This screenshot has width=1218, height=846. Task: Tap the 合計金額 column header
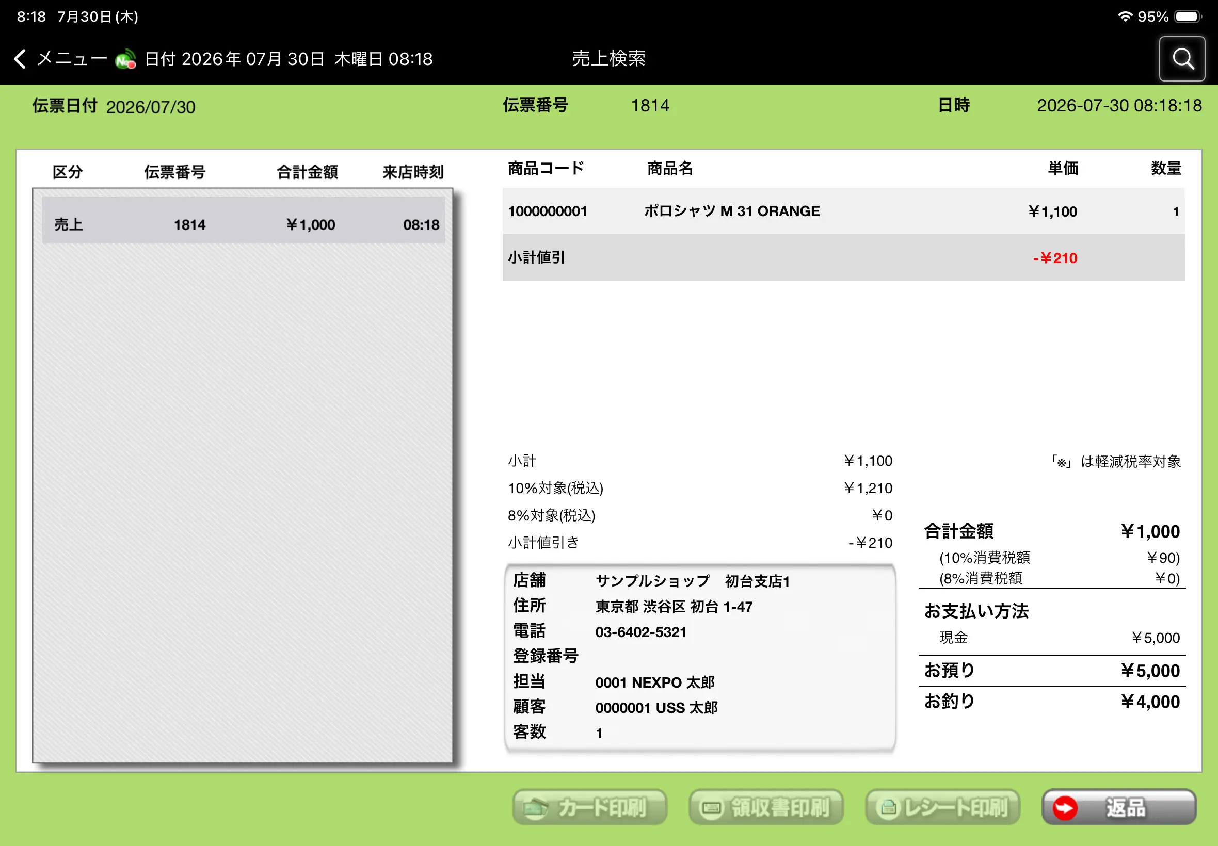(x=308, y=172)
